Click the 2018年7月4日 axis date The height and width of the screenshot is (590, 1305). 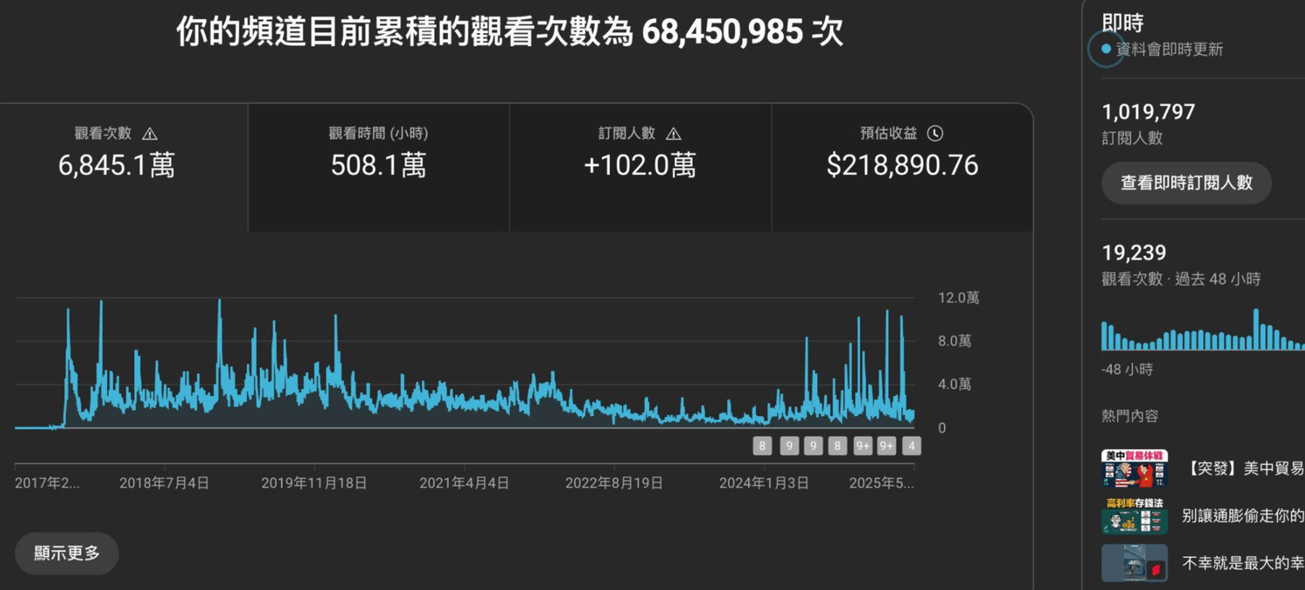point(164,483)
